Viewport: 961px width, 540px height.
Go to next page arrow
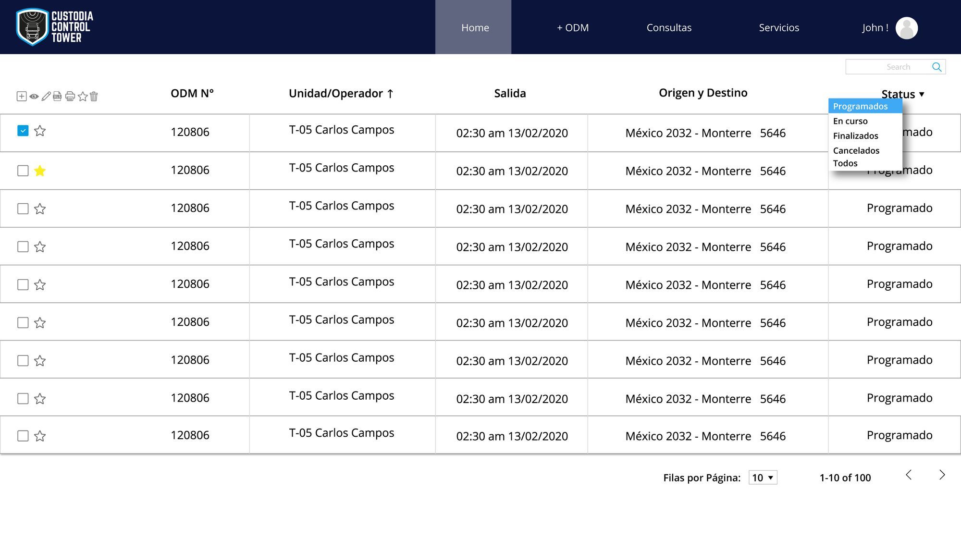(942, 475)
